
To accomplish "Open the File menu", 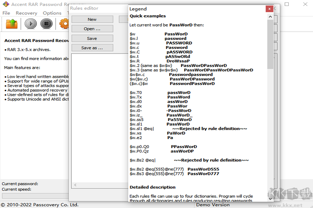I will (x=6, y=13).
